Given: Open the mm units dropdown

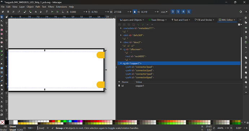Looking at the screenshot, I should click(x=164, y=12).
